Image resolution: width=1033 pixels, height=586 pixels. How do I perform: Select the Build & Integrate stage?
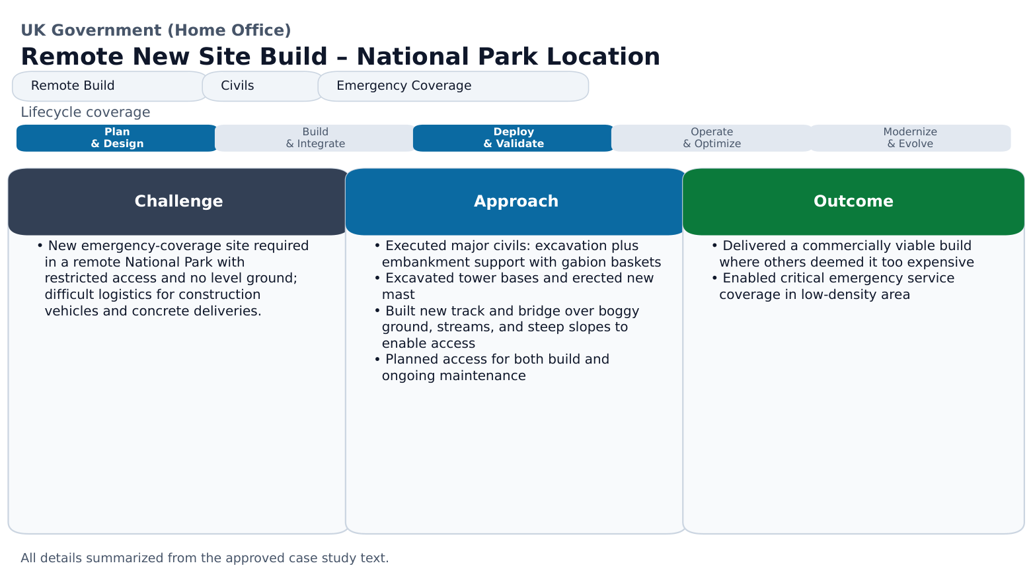(315, 137)
